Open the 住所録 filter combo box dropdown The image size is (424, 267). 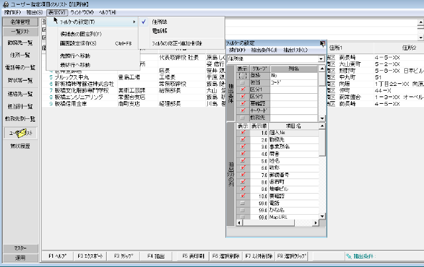[x=321, y=59]
